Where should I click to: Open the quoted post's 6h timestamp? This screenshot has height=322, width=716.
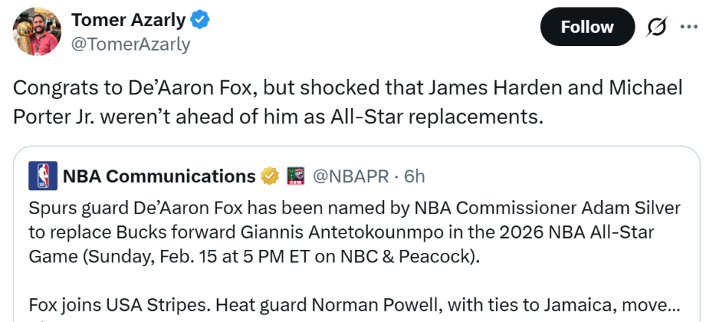click(x=414, y=176)
